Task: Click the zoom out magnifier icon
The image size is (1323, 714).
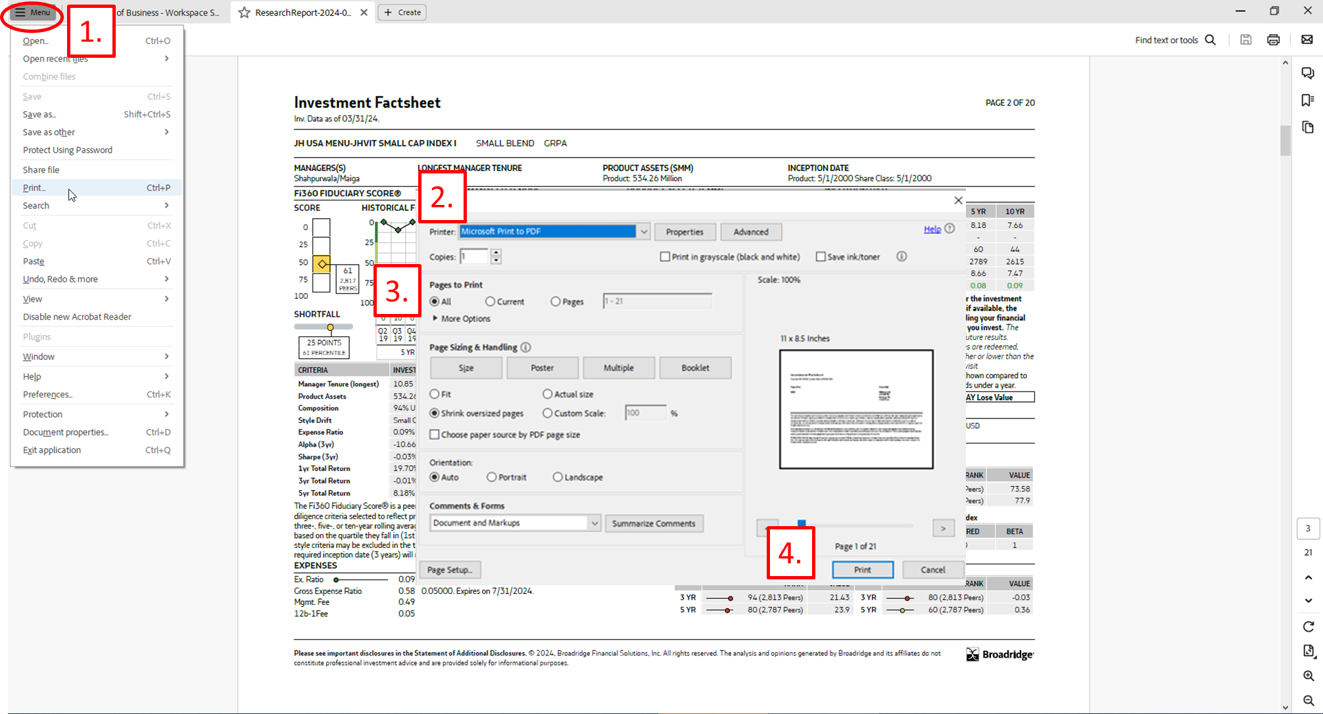Action: coord(1308,700)
